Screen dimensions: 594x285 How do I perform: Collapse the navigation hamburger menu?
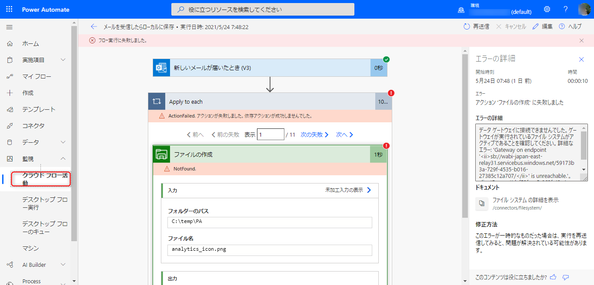[x=9, y=27]
